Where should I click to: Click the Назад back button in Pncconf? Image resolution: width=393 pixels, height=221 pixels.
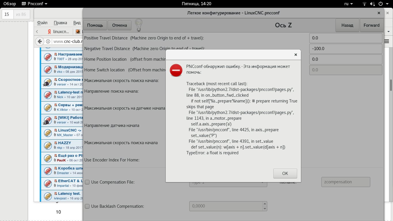tap(348, 25)
